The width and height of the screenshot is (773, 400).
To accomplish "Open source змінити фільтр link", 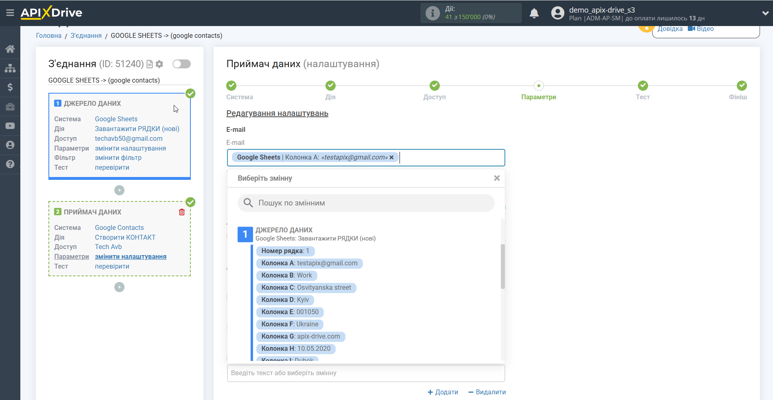I will pyautogui.click(x=118, y=157).
